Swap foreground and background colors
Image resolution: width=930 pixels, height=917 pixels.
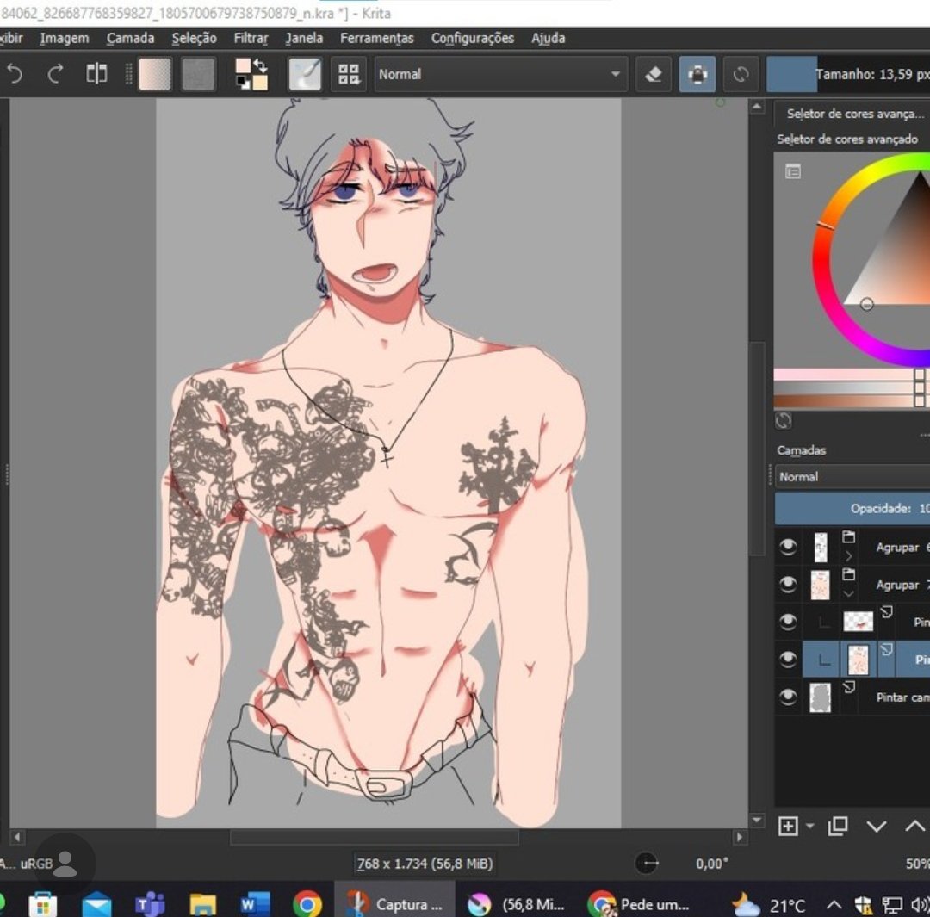[x=260, y=65]
